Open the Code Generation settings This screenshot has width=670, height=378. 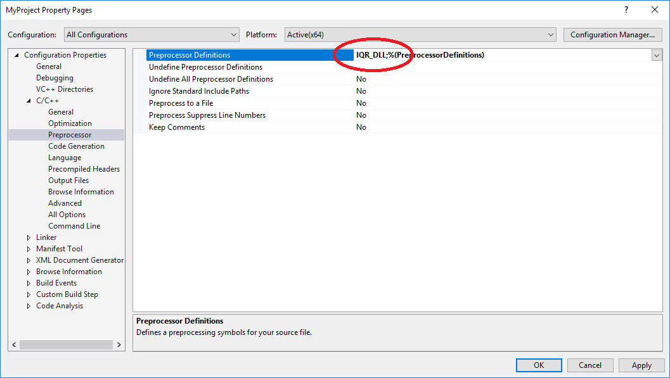click(76, 146)
